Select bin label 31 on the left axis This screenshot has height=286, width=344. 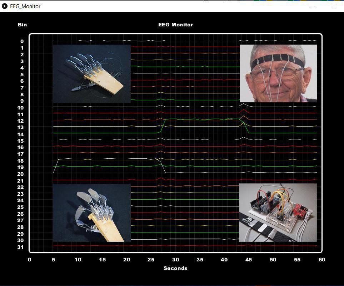coord(20,247)
